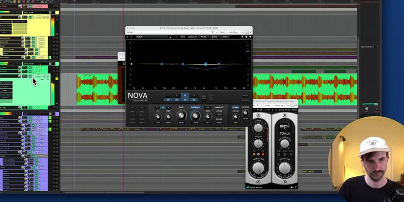Click the yellow Link button on SPL
This screenshot has height=202, width=404.
pos(254,154)
